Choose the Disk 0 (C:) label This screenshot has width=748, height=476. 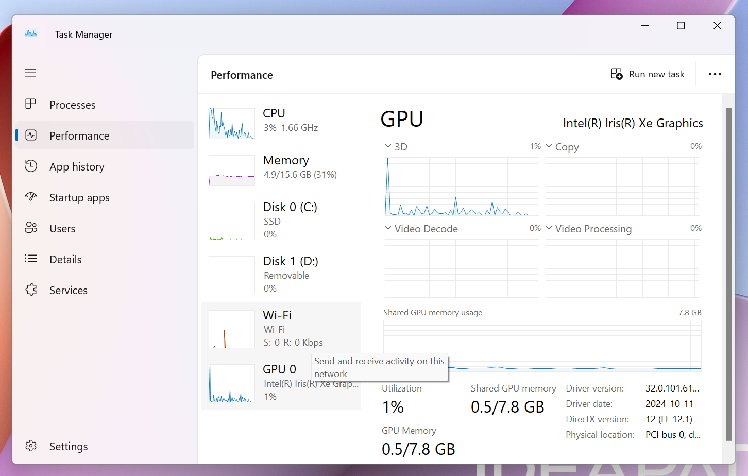(290, 207)
